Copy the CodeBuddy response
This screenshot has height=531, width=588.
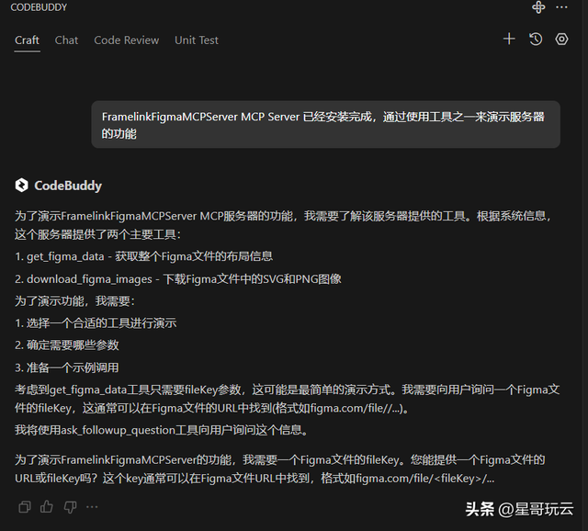25,507
